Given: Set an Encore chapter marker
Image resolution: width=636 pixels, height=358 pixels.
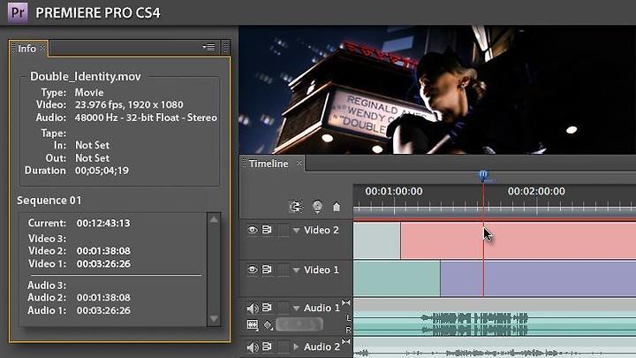Looking at the screenshot, I should (317, 207).
